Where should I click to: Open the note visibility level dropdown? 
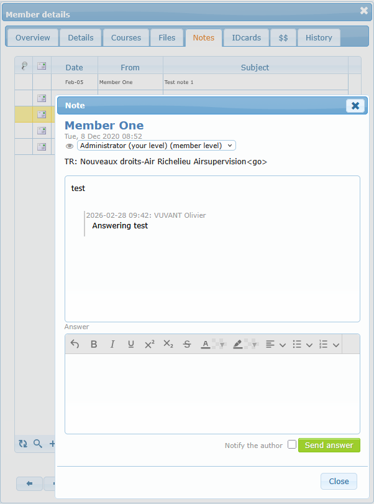[x=156, y=146]
